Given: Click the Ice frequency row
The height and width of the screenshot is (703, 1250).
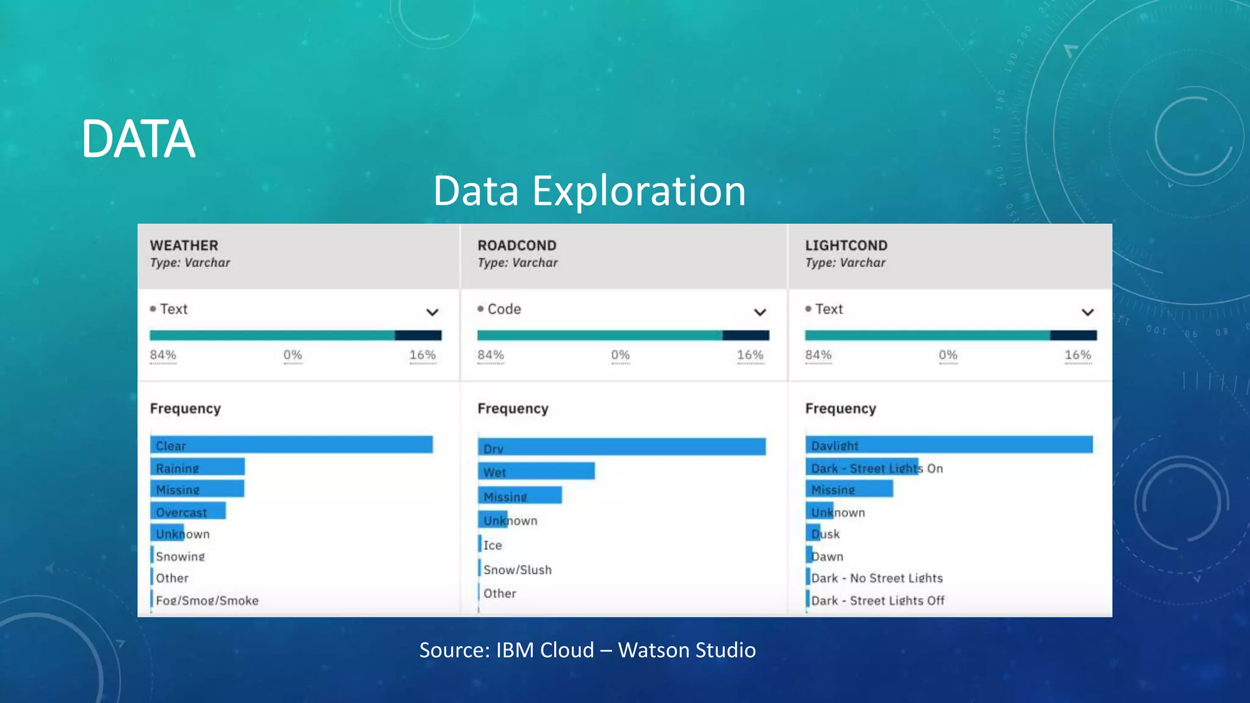Looking at the screenshot, I should (491, 544).
